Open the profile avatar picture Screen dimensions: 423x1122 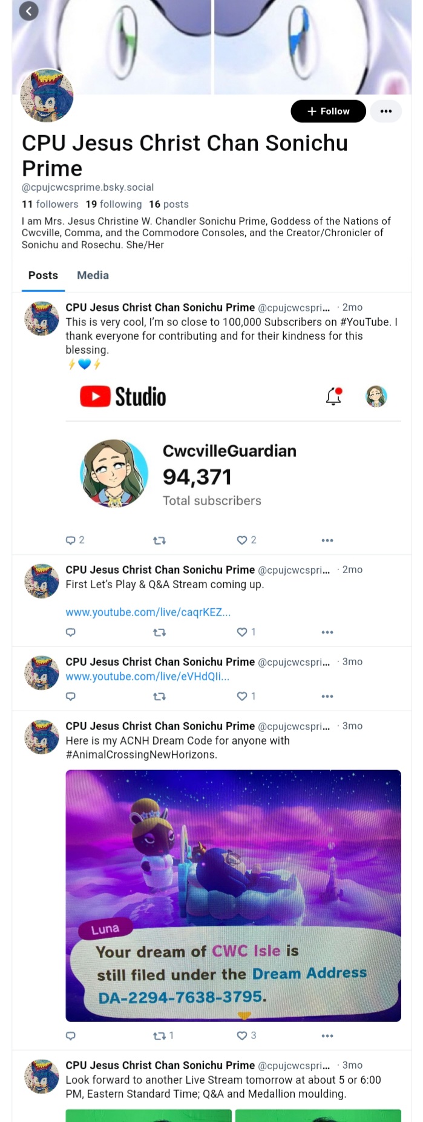point(47,95)
